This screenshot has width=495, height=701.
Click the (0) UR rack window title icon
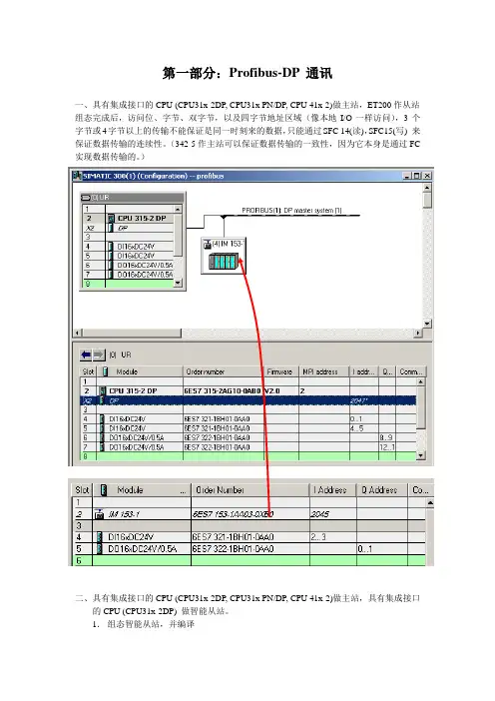click(x=85, y=197)
